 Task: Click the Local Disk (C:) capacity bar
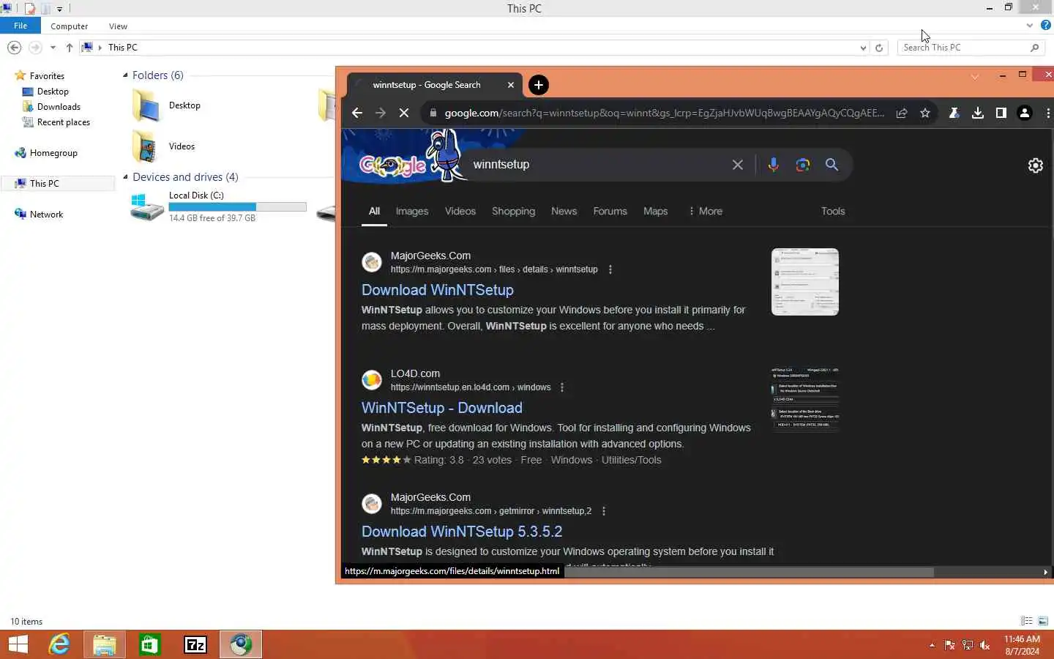(237, 207)
